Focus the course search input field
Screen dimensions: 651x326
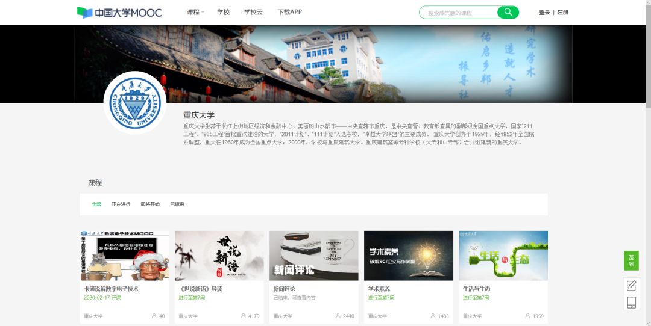click(458, 13)
